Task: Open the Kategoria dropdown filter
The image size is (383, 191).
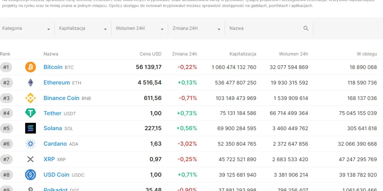Action: pyautogui.click(x=26, y=28)
